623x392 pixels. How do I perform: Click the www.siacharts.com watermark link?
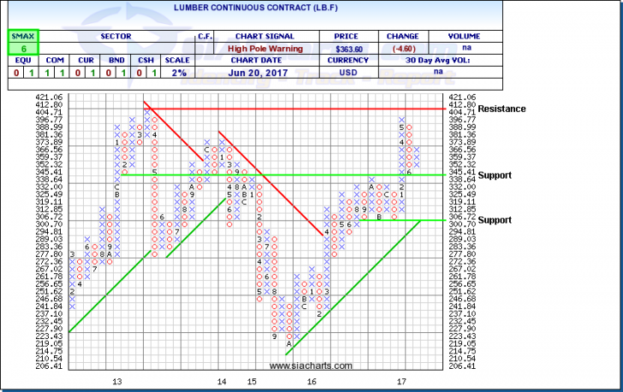click(315, 366)
